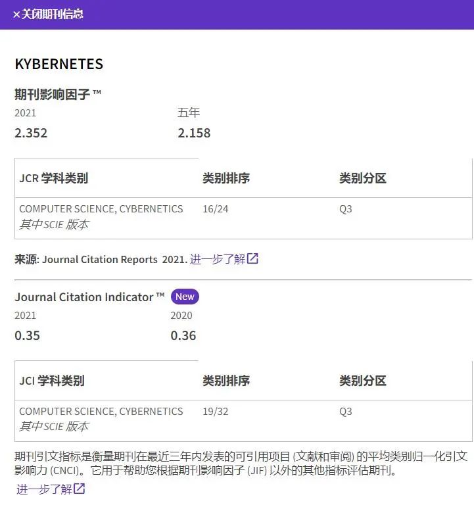Image resolution: width=474 pixels, height=505 pixels.
Task: Click 其中SCIE 版本 in the JCR table
Action: tap(54, 224)
